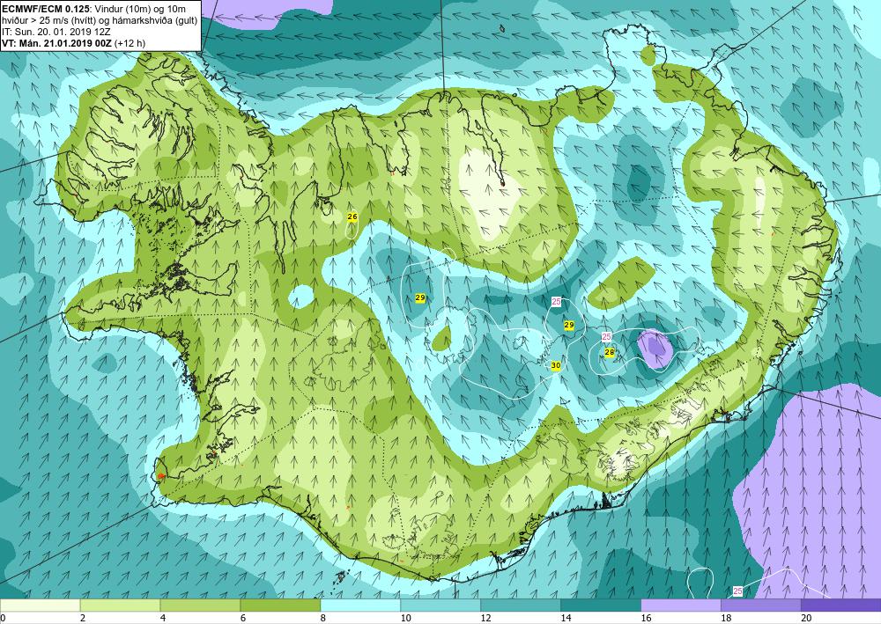Click the white 25 contour label beside yellow 28
Screen dimensions: 881x624
click(x=606, y=337)
